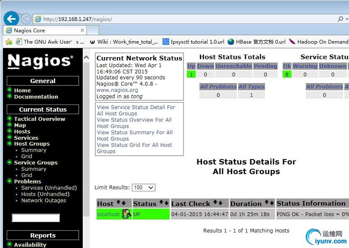Open Hosts in sidebar
Image resolution: width=349 pixels, height=248 pixels.
click(x=22, y=131)
